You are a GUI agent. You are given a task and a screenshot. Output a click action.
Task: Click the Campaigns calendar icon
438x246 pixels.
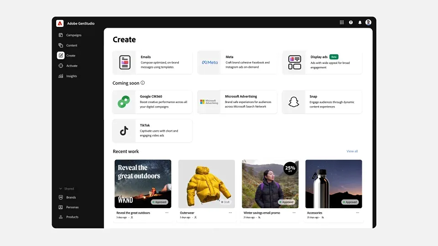pos(61,35)
